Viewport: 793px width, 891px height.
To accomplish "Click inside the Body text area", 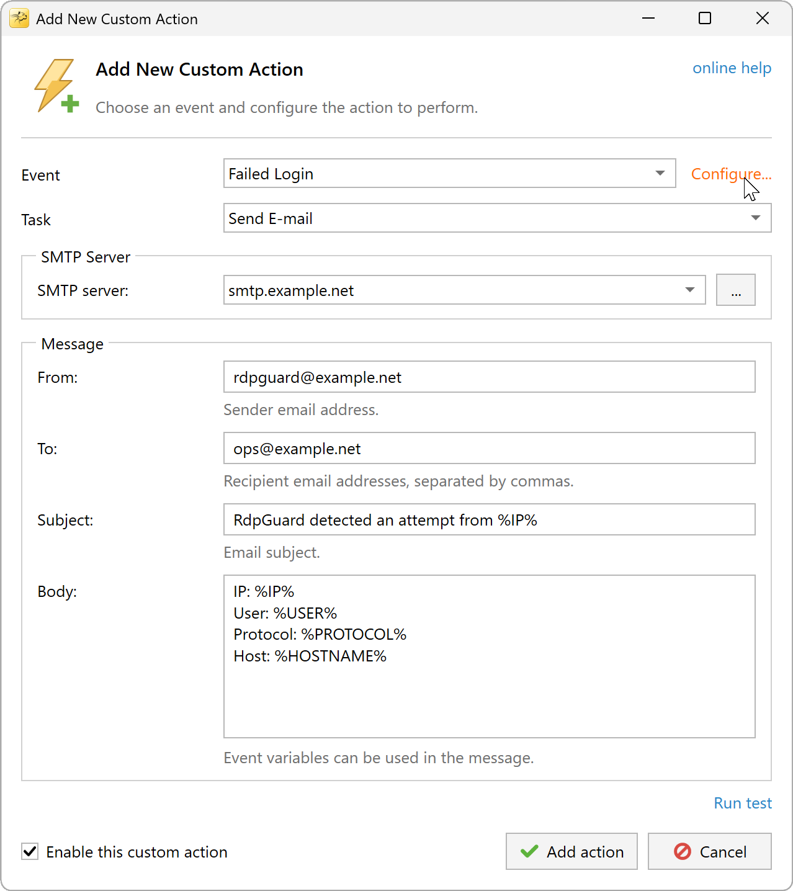I will pyautogui.click(x=489, y=656).
